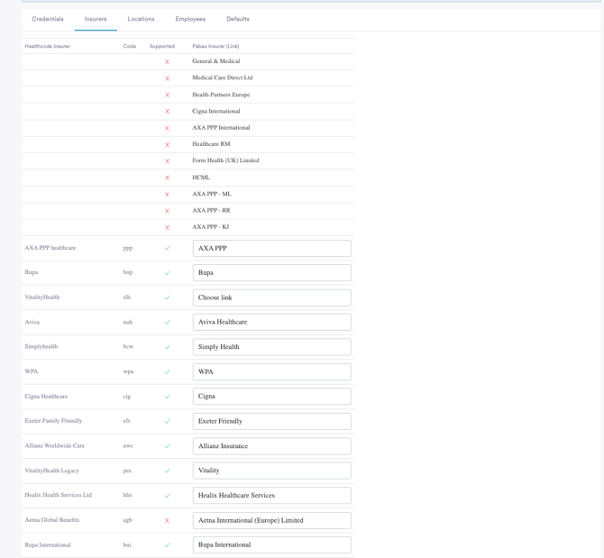Open the Locations tab

click(x=141, y=19)
